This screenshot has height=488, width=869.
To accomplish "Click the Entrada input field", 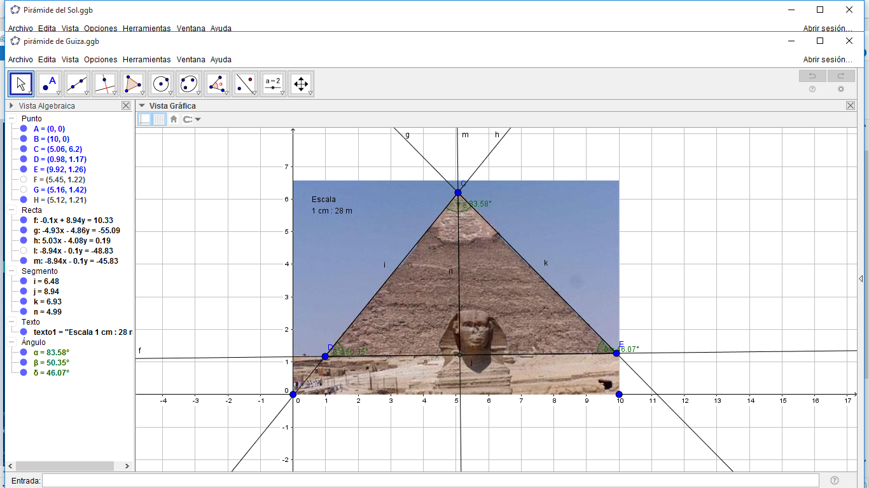I will (x=431, y=480).
